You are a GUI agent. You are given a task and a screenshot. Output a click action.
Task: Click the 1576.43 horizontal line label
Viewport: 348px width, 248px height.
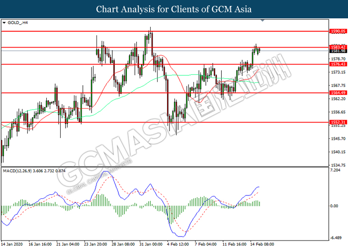click(x=338, y=64)
